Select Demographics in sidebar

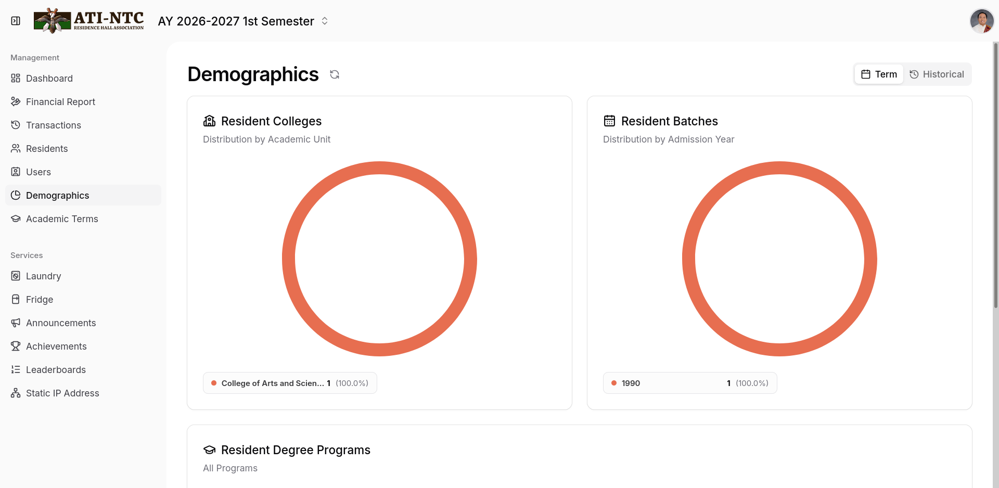(83, 195)
